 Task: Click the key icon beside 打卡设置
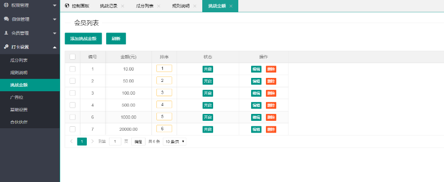tap(6, 47)
